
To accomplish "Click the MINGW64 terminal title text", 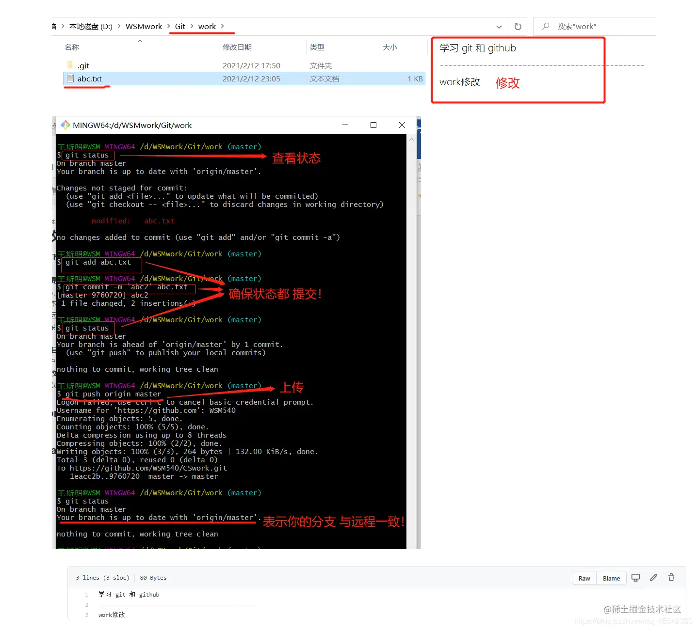I will (x=132, y=125).
